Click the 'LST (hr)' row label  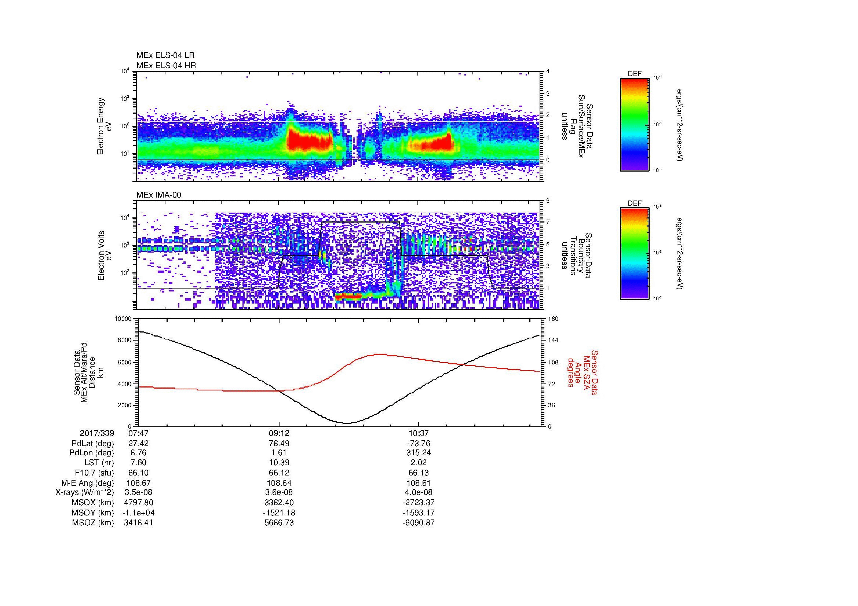click(99, 463)
